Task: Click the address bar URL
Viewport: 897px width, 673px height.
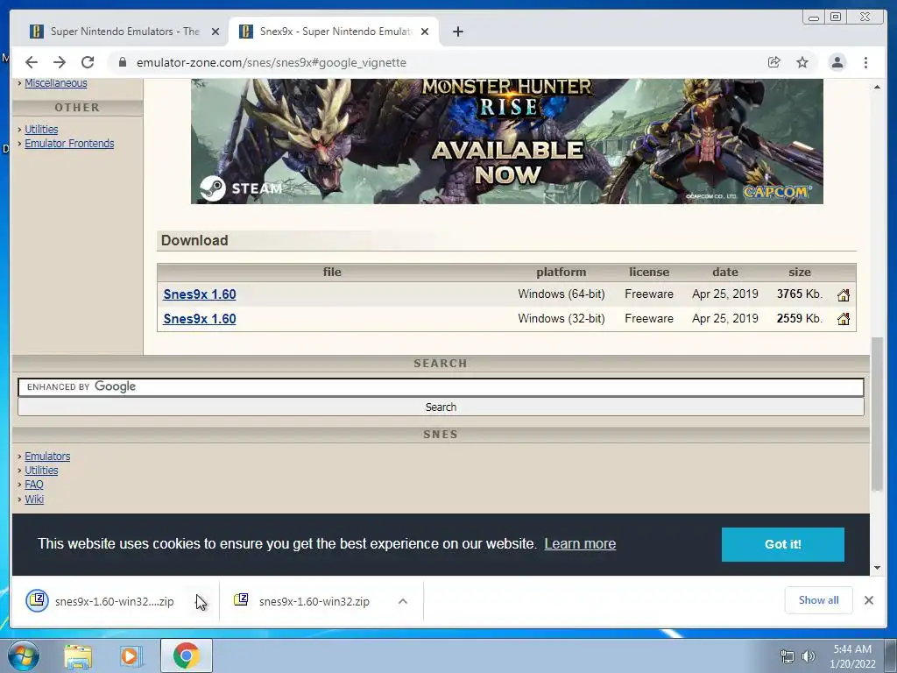Action: pyautogui.click(x=272, y=62)
